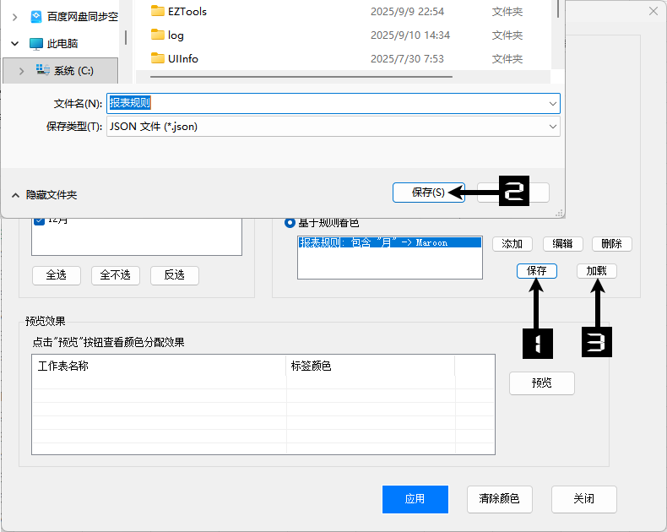This screenshot has width=667, height=532.
Task: Select 百度网盘同步空间 in the navigation pane
Action: pyautogui.click(x=82, y=16)
